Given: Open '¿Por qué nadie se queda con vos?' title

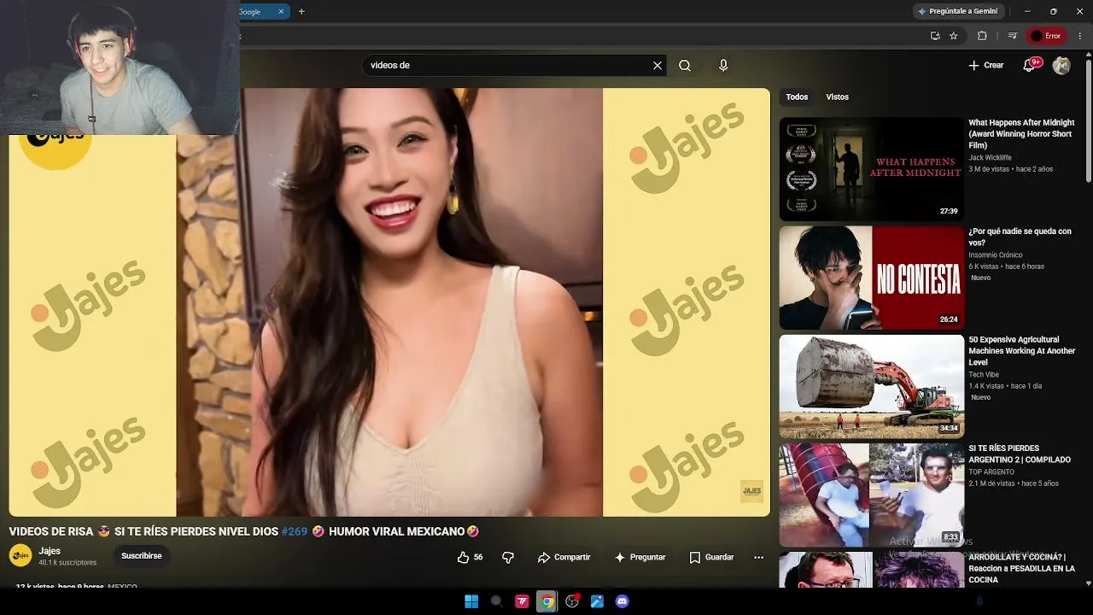Looking at the screenshot, I should coord(1020,237).
